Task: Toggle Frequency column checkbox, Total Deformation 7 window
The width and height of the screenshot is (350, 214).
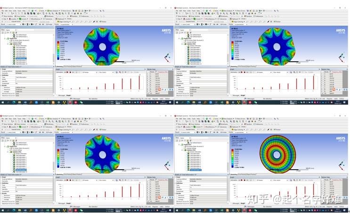Action: tap(156, 72)
